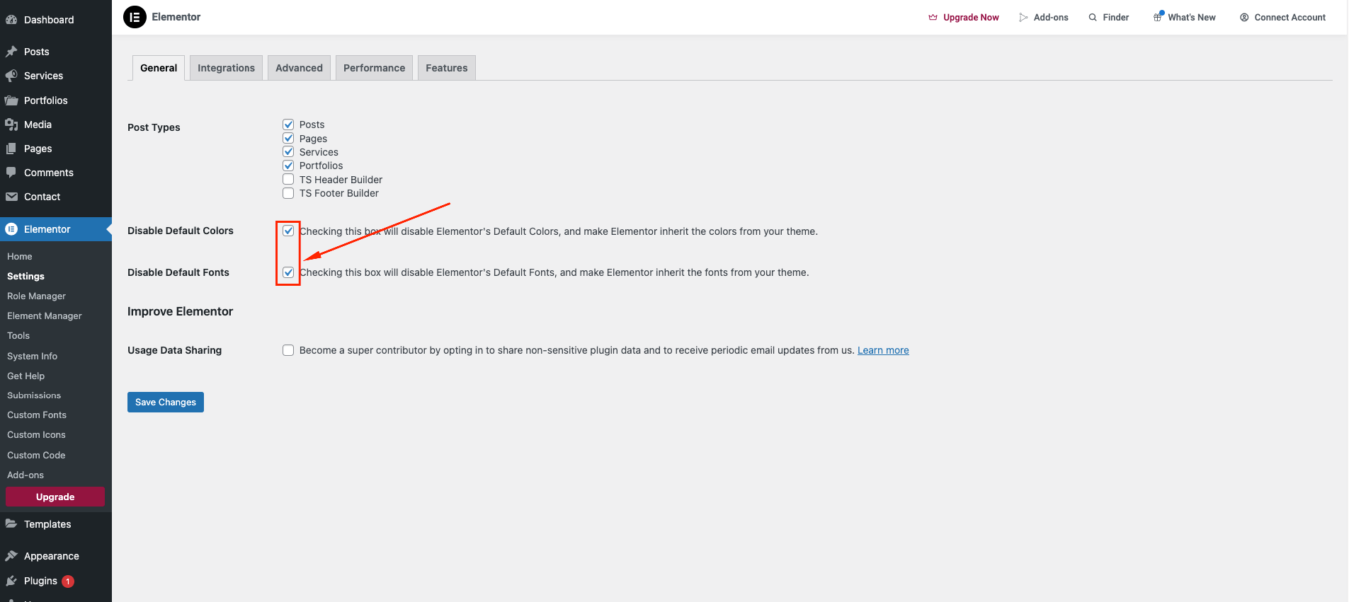The image size is (1349, 602).
Task: Click the Save Changes button
Action: (x=166, y=402)
